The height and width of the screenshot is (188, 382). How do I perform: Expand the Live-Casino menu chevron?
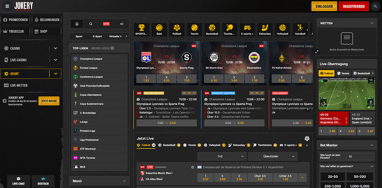55,60
